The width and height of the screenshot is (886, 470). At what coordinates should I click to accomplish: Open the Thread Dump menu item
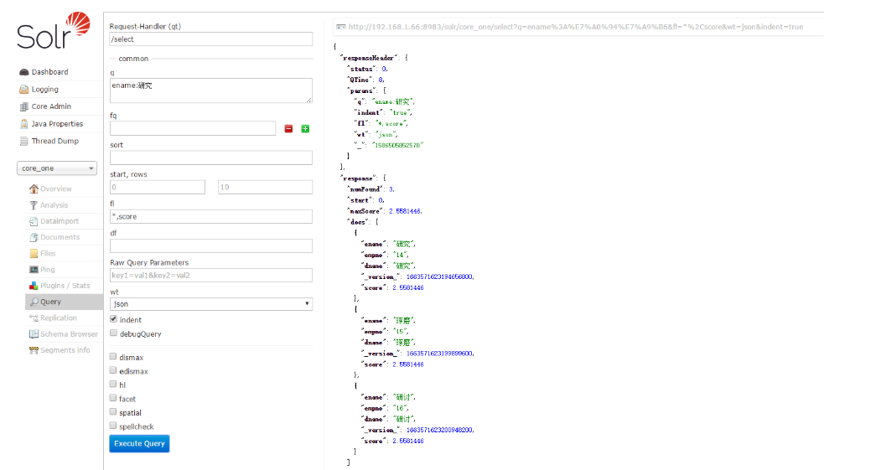point(54,142)
